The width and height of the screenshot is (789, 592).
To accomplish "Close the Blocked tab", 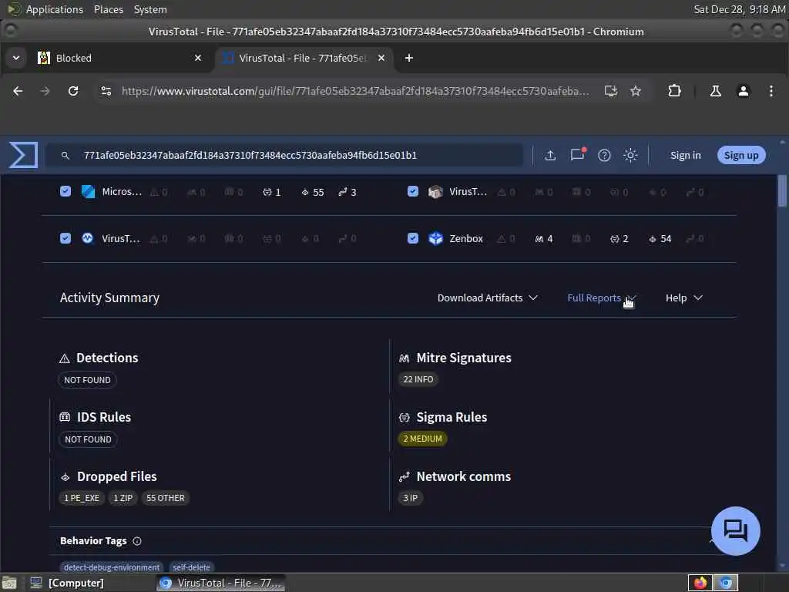I will pyautogui.click(x=198, y=58).
